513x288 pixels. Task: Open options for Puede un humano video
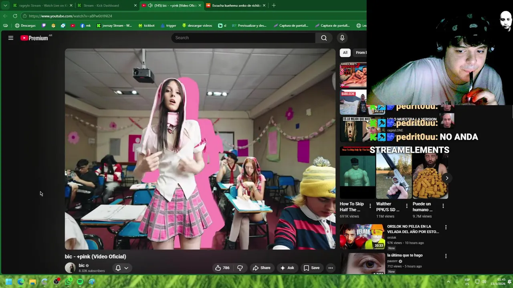tap(443, 206)
